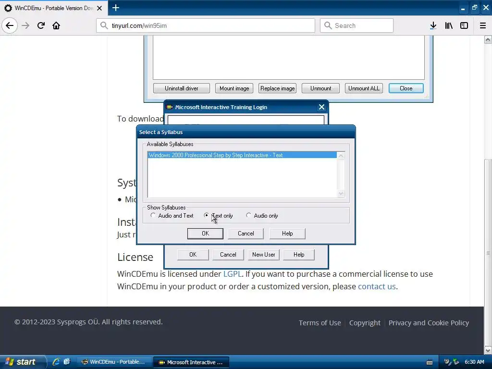The image size is (492, 369).
Task: Confirm syllabus selection with OK
Action: tap(205, 234)
